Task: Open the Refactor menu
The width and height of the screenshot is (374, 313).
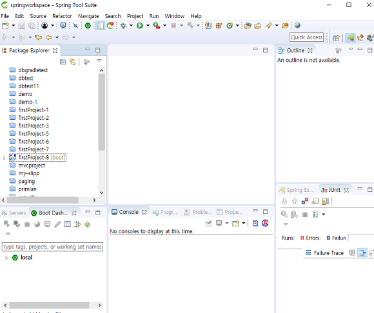Action: 62,16
